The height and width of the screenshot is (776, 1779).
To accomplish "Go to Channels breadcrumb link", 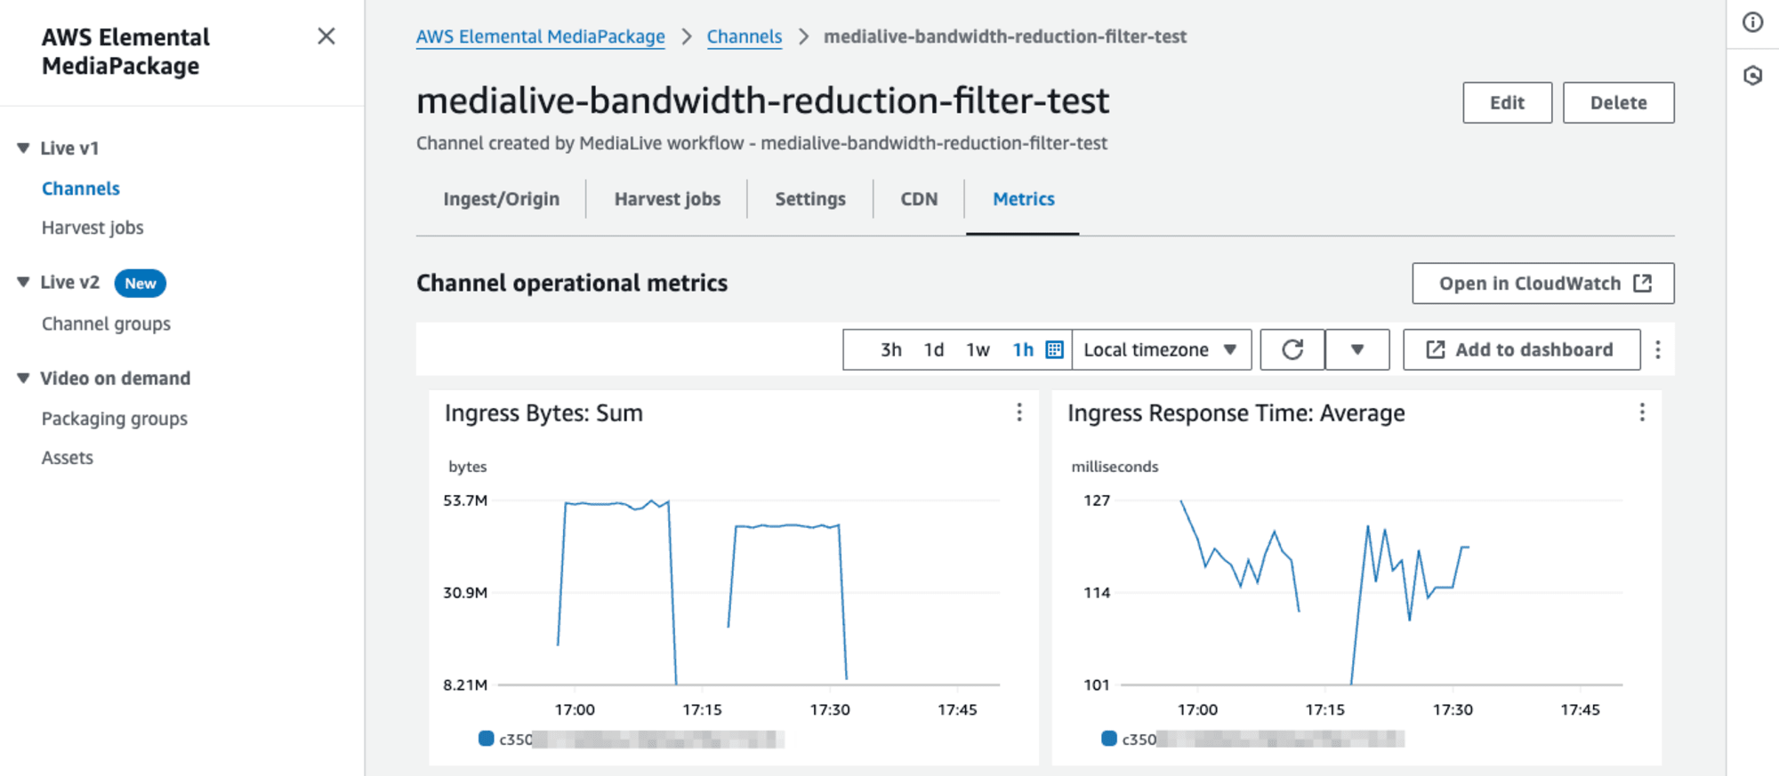I will click(x=745, y=36).
